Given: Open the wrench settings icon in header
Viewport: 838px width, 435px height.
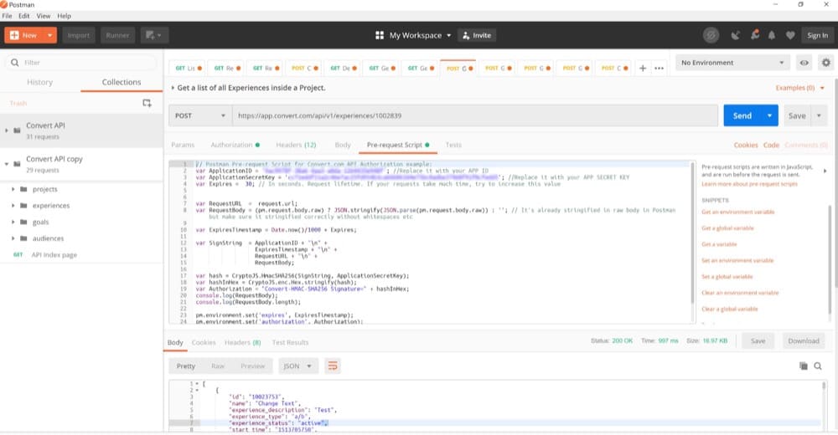Looking at the screenshot, I should [x=755, y=35].
